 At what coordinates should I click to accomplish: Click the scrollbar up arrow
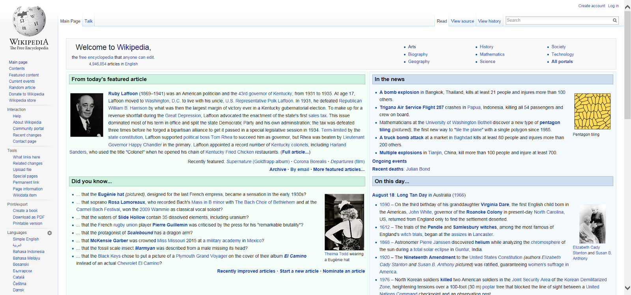(627, 7)
